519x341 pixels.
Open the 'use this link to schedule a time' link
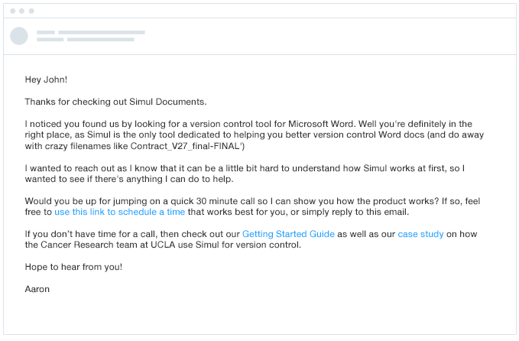coord(119,212)
